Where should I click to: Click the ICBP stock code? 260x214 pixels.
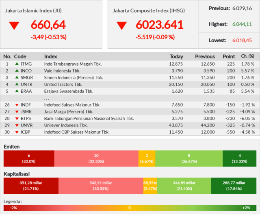(26, 132)
